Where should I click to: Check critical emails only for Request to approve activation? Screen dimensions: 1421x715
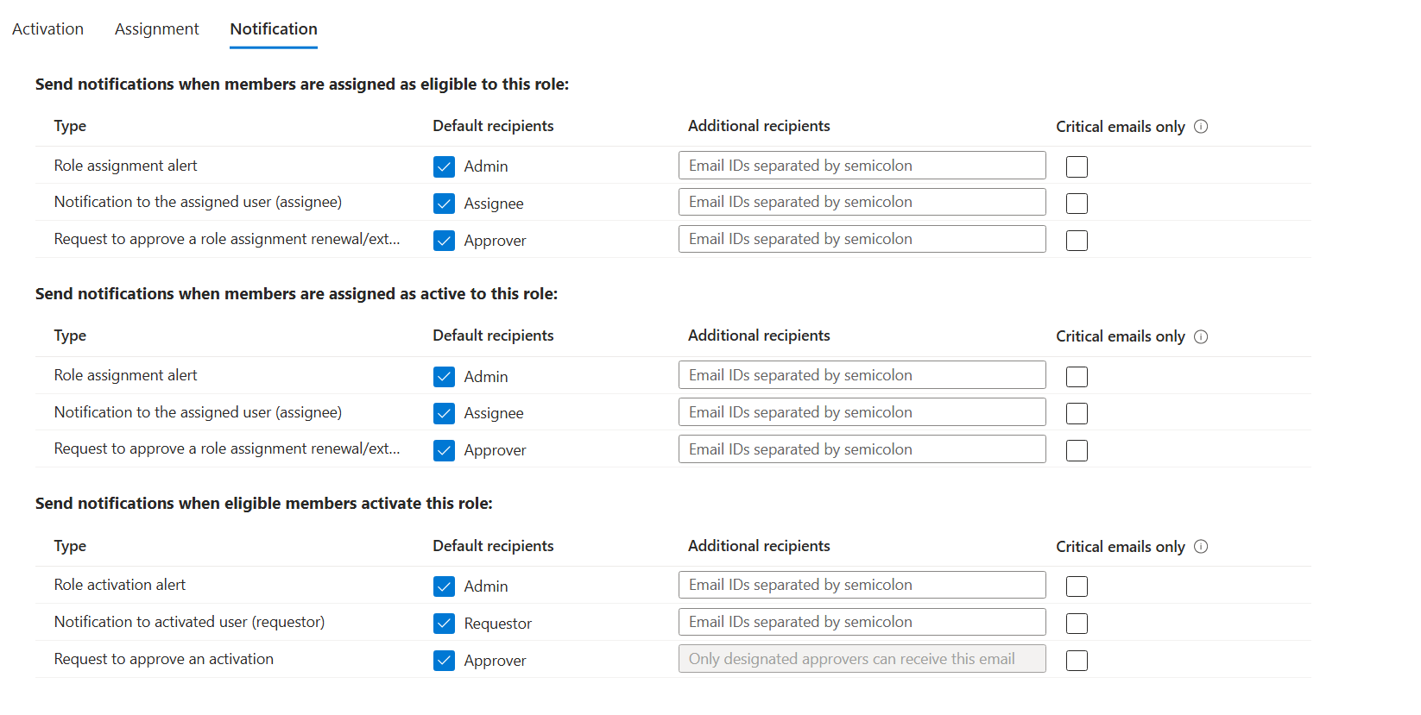1077,661
